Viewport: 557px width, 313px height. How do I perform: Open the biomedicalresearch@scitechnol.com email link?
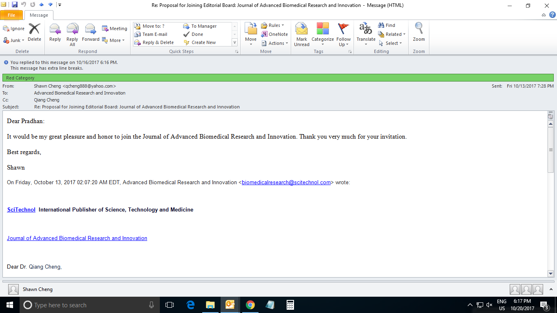point(286,183)
